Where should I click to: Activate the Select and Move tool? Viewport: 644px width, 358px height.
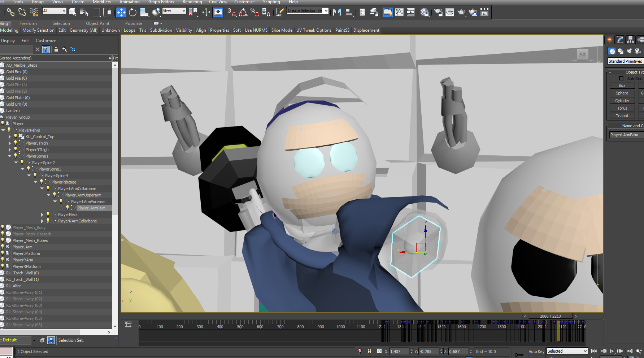click(121, 12)
